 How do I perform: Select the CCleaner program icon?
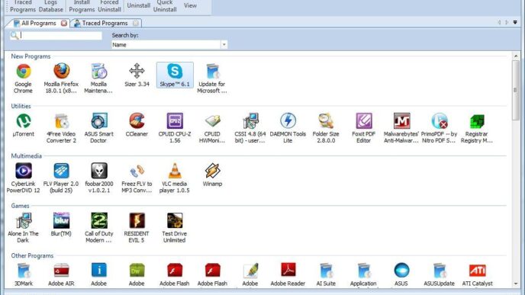[x=137, y=121]
